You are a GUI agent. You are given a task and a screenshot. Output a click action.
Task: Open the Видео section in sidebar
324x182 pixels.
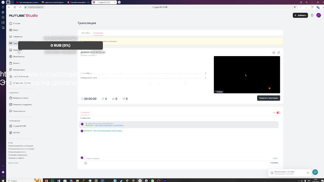coord(14,30)
